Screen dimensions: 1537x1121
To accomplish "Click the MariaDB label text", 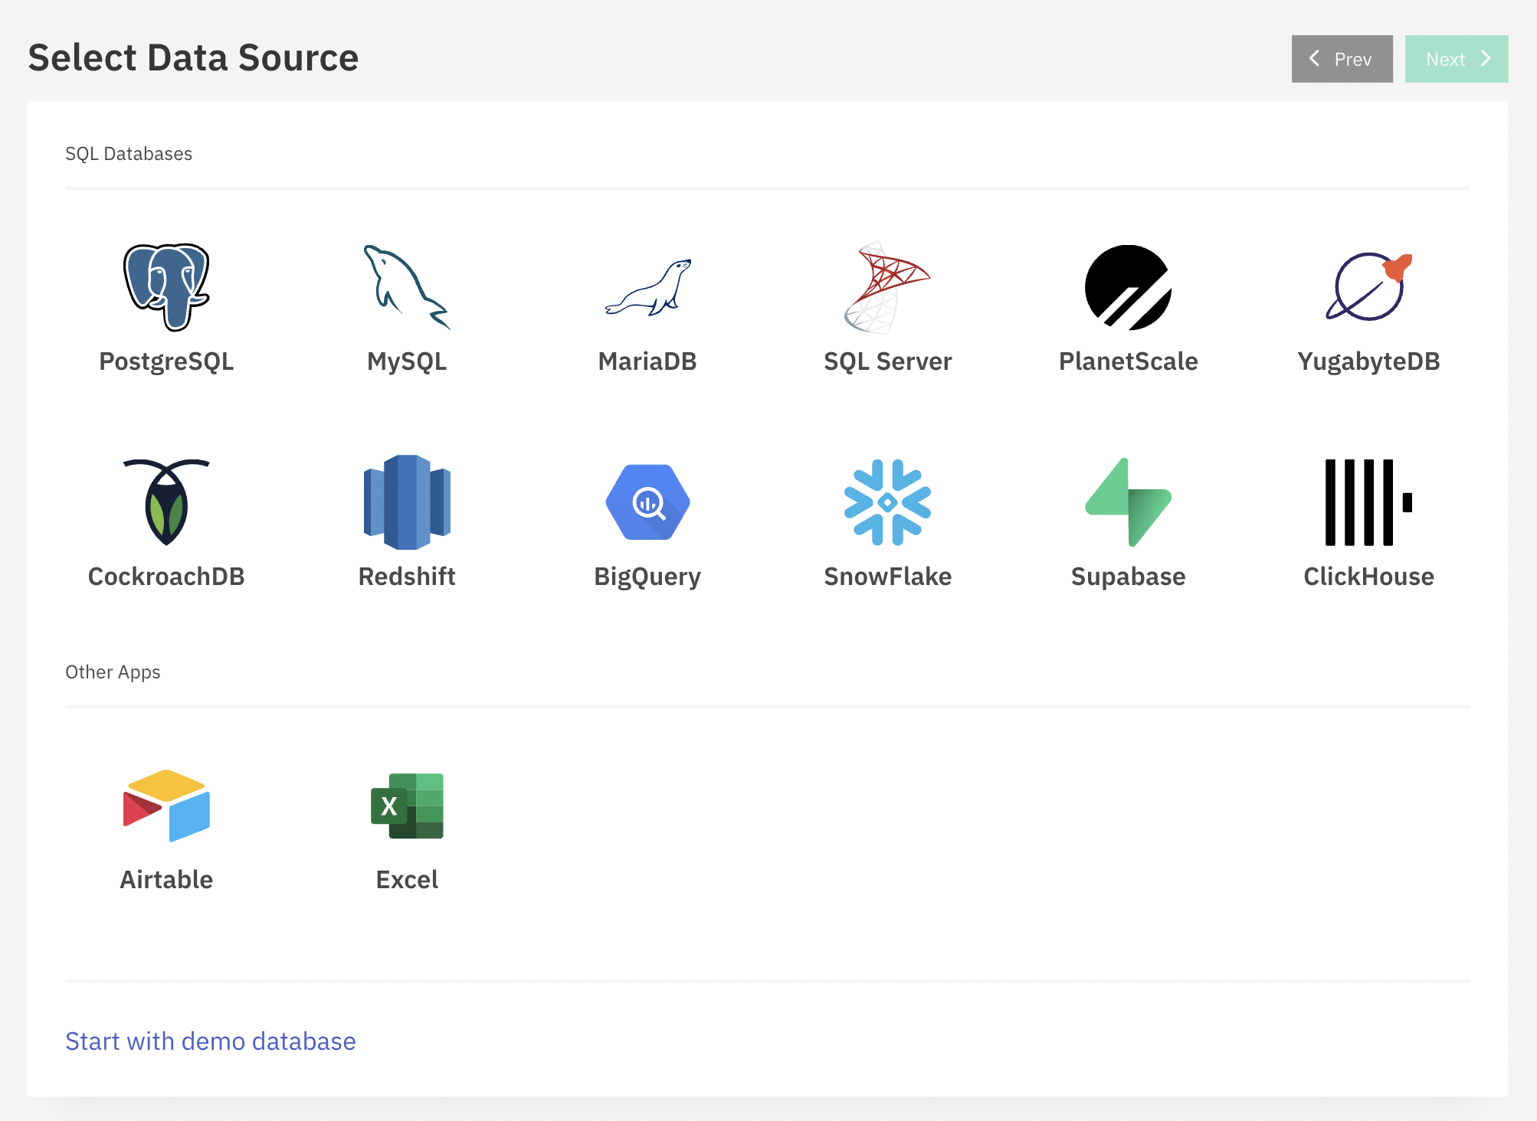I will coord(647,361).
